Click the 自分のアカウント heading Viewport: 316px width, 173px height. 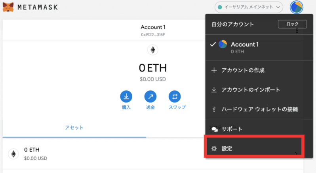[x=232, y=24]
